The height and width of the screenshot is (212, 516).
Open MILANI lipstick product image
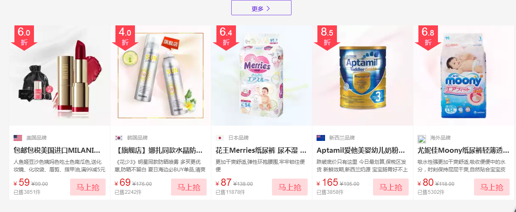point(60,76)
